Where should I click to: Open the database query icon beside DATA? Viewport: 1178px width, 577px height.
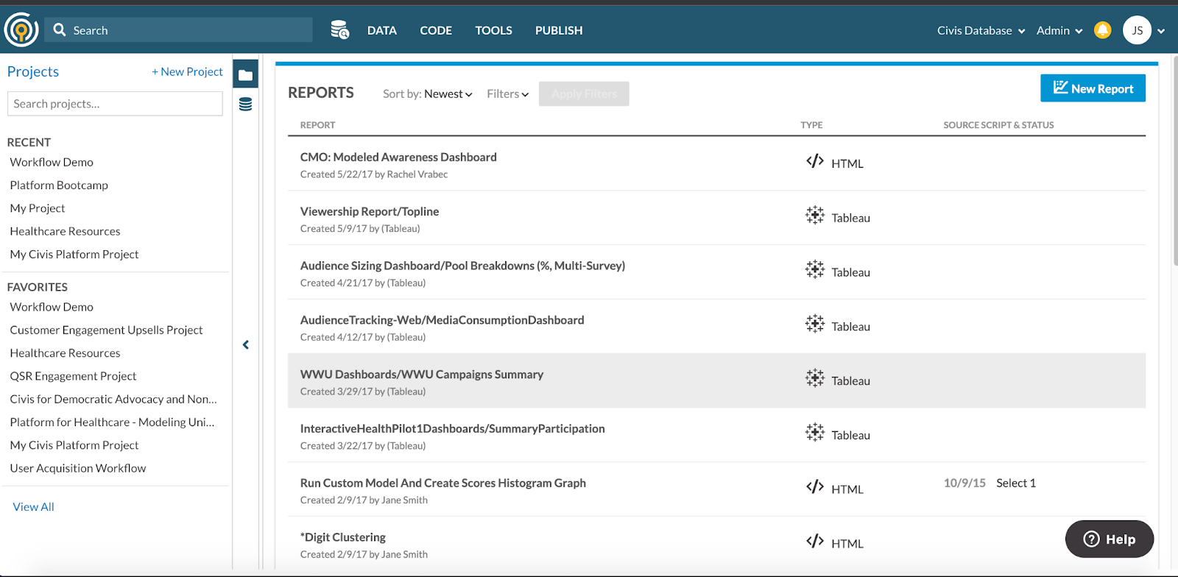click(339, 30)
